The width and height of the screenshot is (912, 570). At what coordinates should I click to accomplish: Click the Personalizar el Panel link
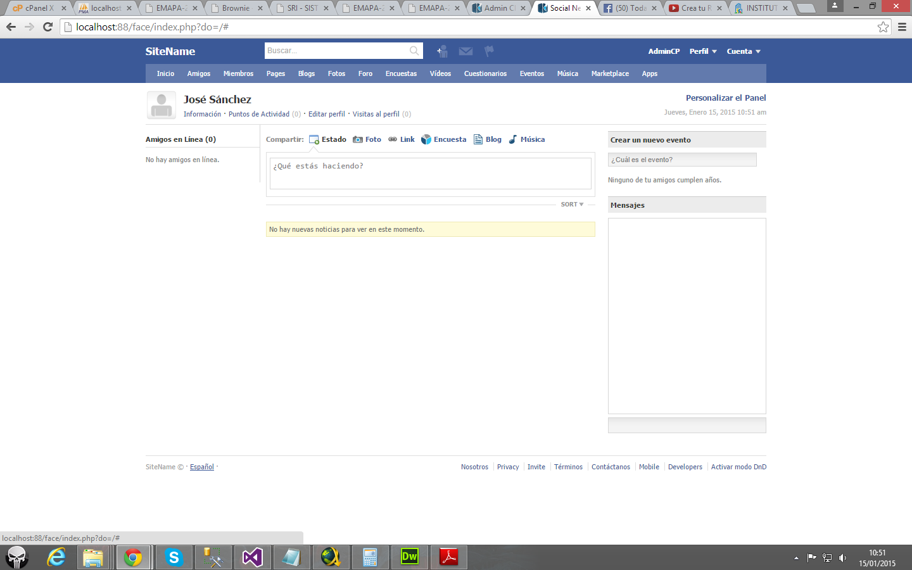tap(726, 98)
